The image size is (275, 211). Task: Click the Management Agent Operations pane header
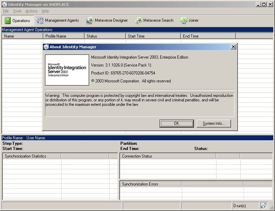[137, 30]
